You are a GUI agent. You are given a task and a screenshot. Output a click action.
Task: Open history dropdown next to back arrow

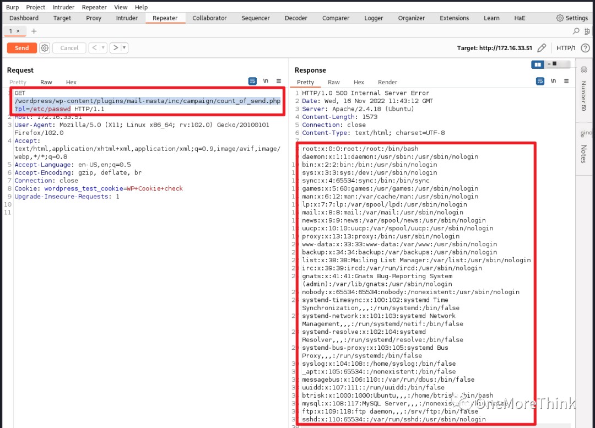103,48
